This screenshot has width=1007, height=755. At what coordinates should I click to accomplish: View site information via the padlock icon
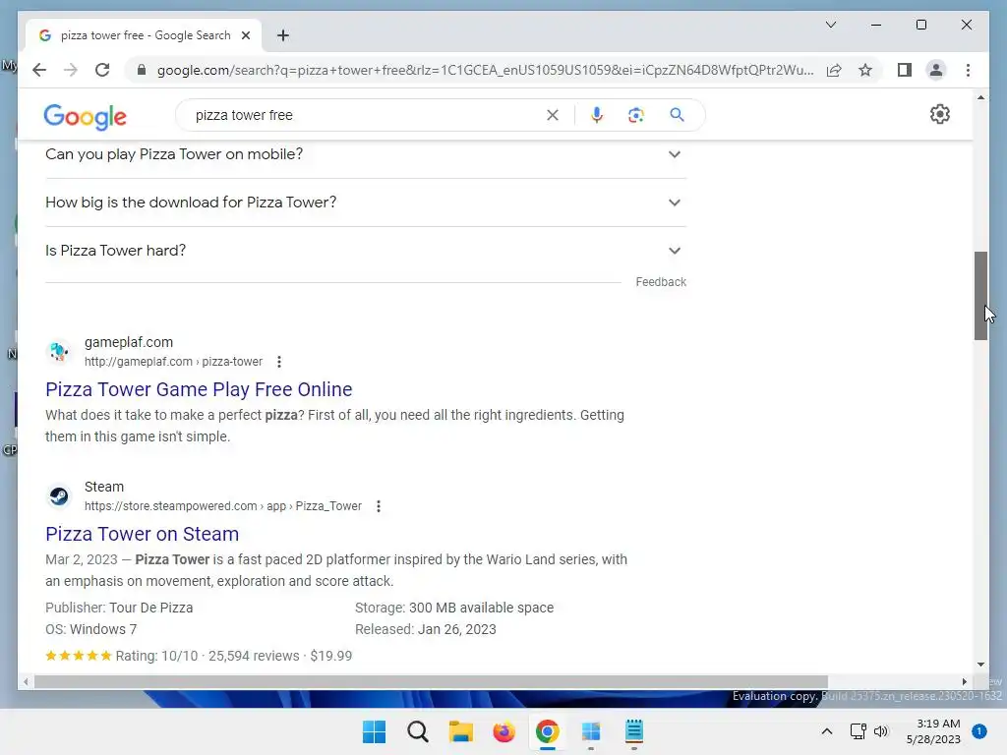click(x=142, y=70)
